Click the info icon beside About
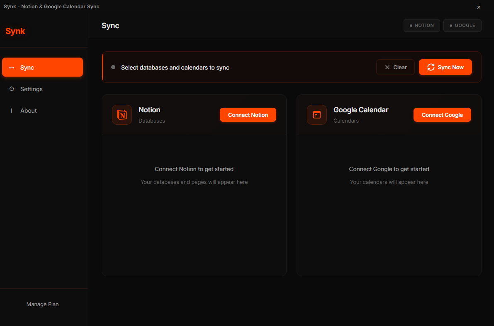Image resolution: width=494 pixels, height=326 pixels. [x=12, y=110]
